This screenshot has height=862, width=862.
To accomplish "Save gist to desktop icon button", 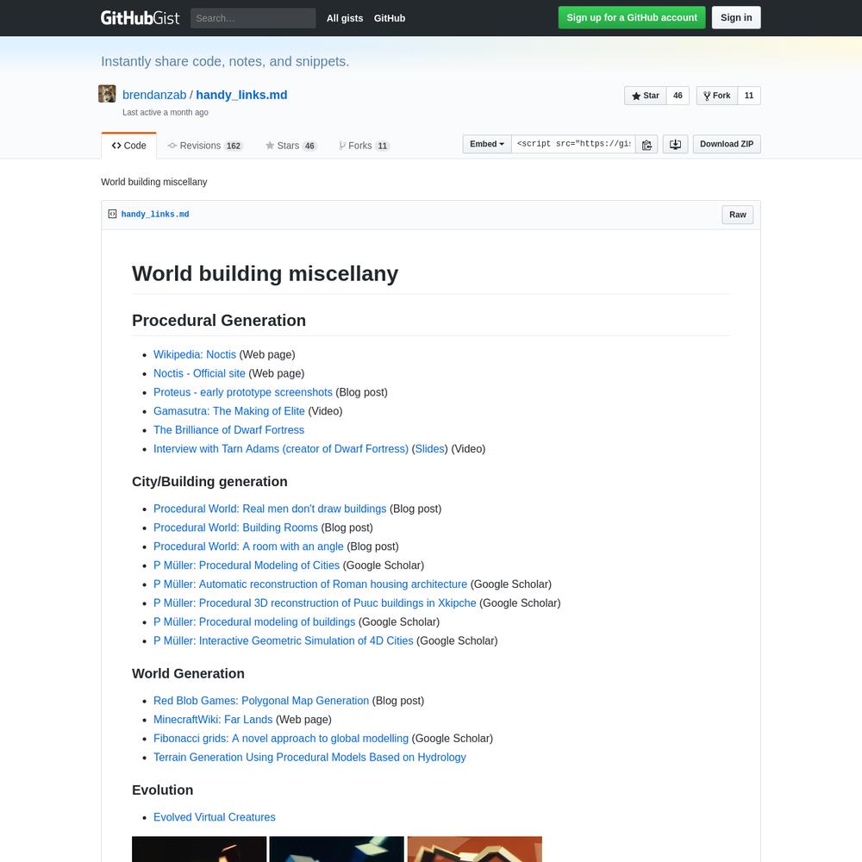I will pos(675,144).
